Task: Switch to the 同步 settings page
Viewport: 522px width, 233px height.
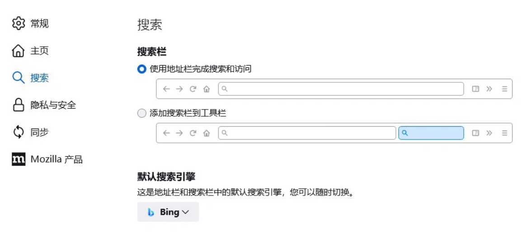Action: pyautogui.click(x=39, y=132)
